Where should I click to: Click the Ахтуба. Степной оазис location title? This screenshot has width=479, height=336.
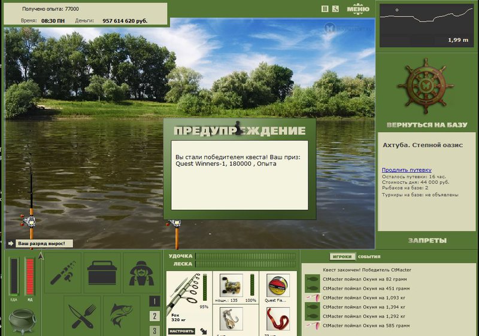pos(423,145)
